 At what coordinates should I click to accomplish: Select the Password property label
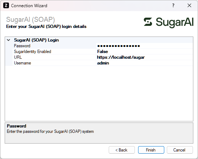pyautogui.click(x=22, y=46)
